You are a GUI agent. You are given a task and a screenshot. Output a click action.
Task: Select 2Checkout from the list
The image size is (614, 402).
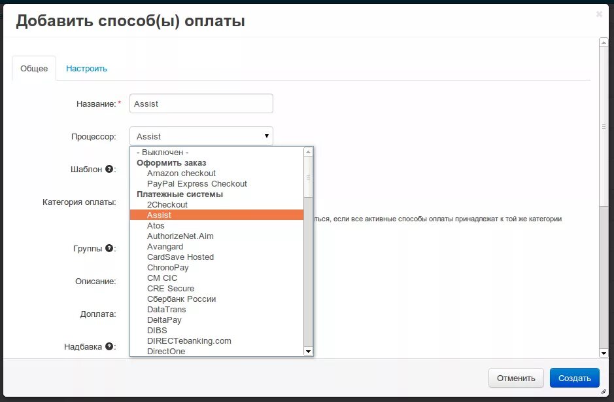(x=217, y=204)
